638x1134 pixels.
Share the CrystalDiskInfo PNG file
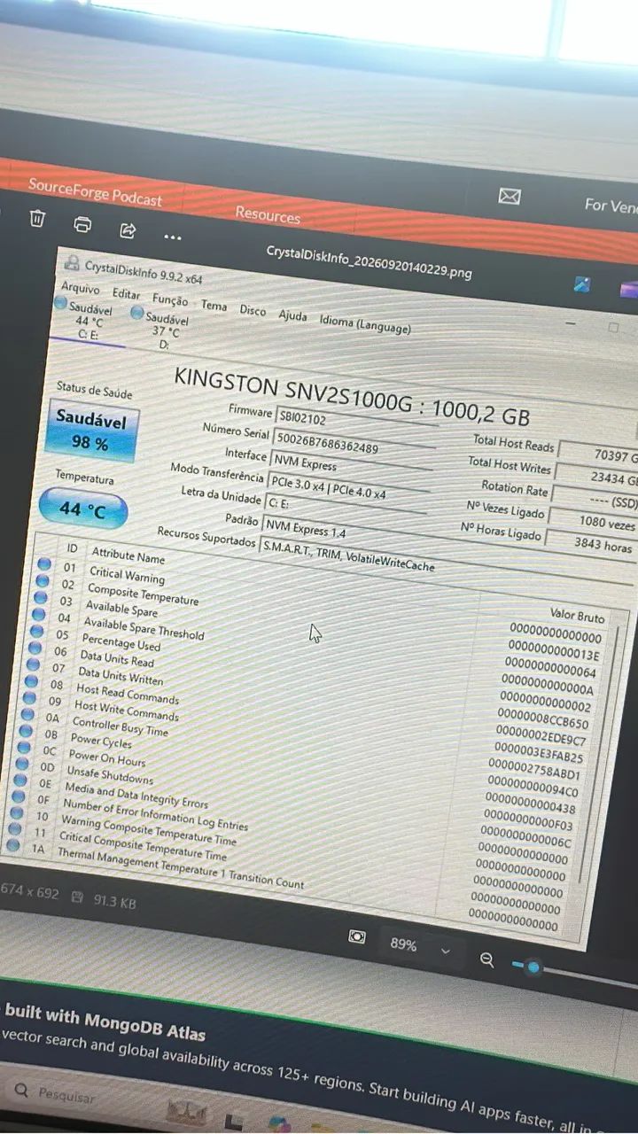tap(128, 230)
